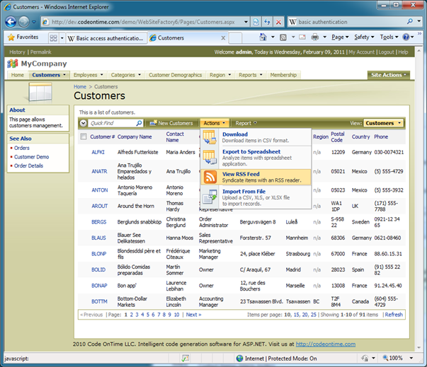Viewport: 427px width, 367px height.
Task: Click the Download CSV icon
Action: coord(210,137)
